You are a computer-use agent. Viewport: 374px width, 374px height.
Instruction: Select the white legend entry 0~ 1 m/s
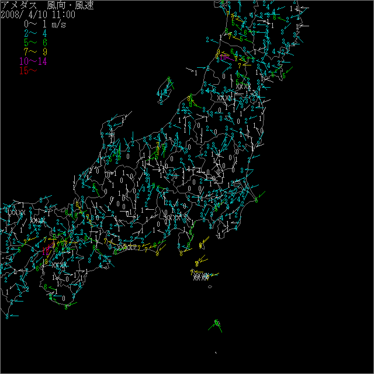click(x=45, y=24)
